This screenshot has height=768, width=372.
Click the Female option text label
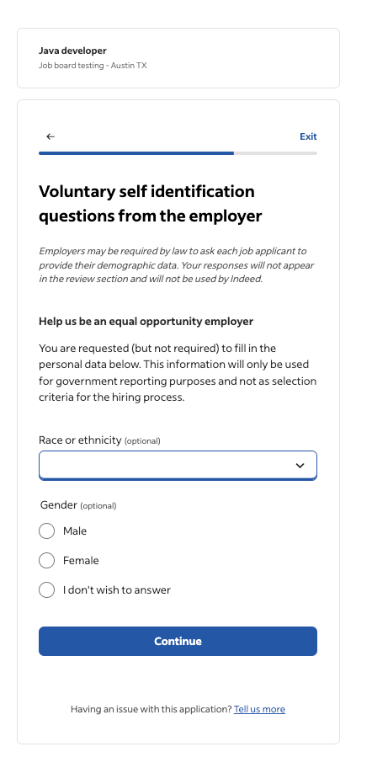pos(81,560)
